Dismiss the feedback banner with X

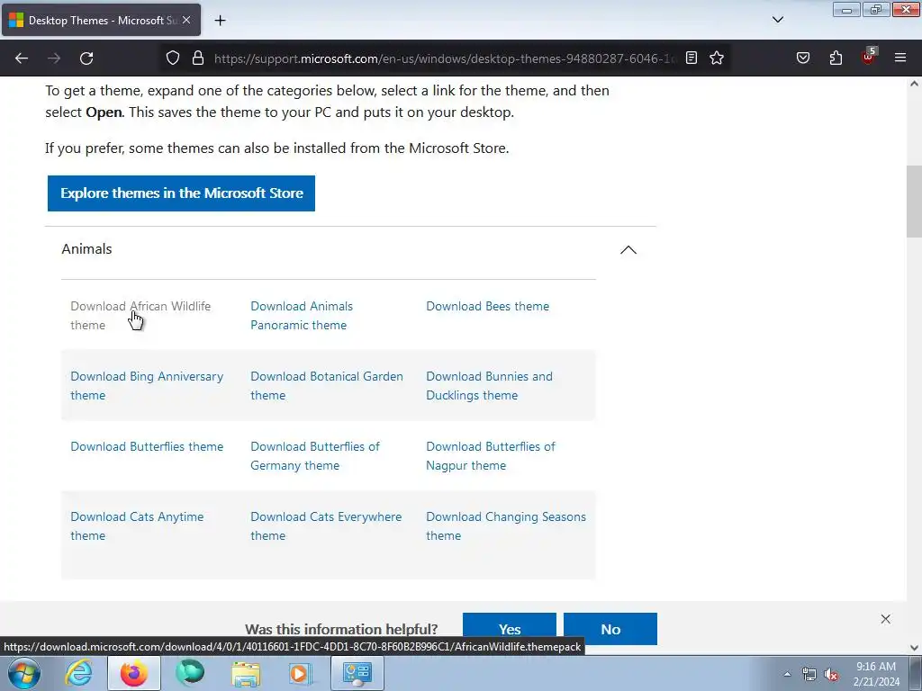click(x=886, y=619)
